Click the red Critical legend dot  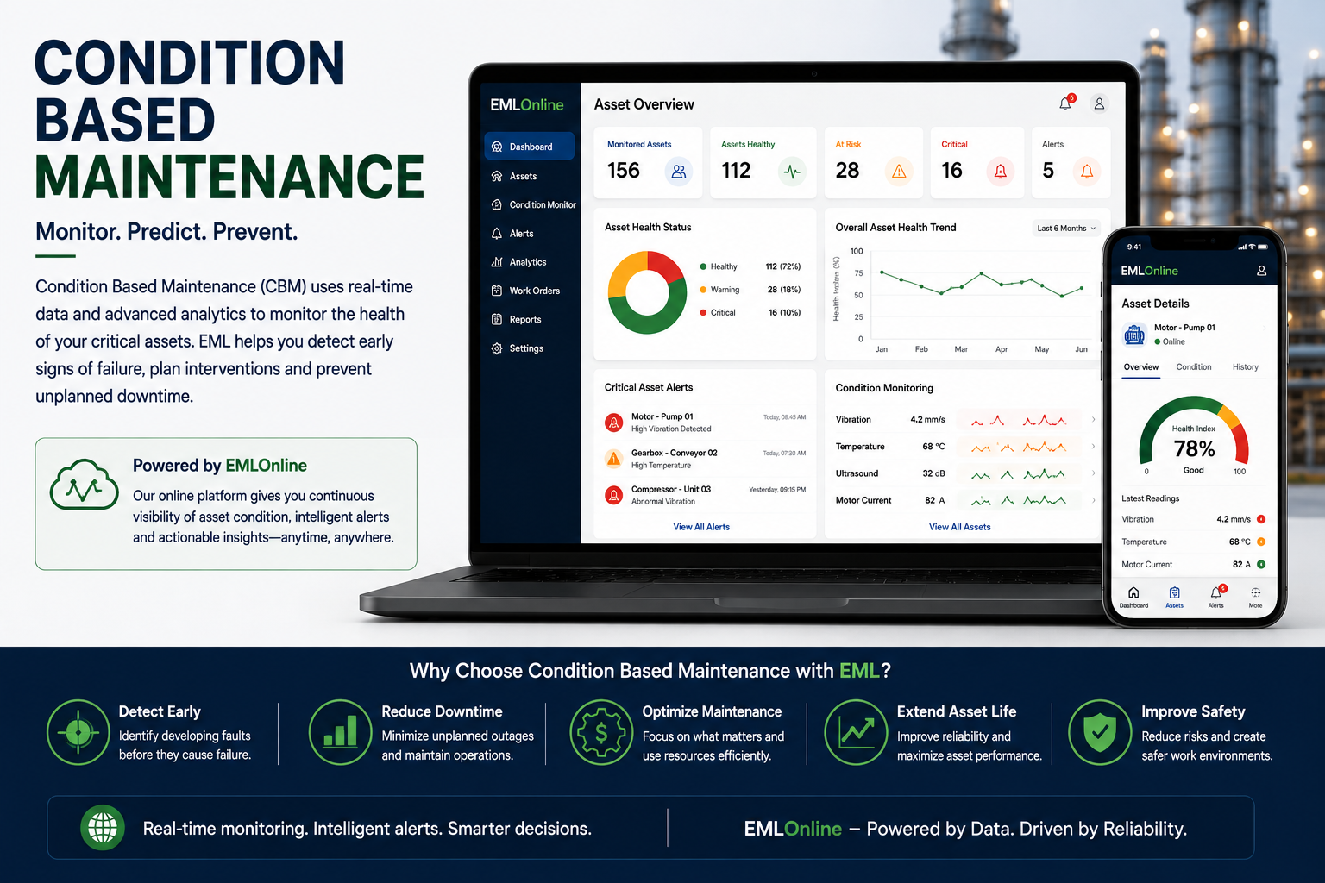pos(704,313)
